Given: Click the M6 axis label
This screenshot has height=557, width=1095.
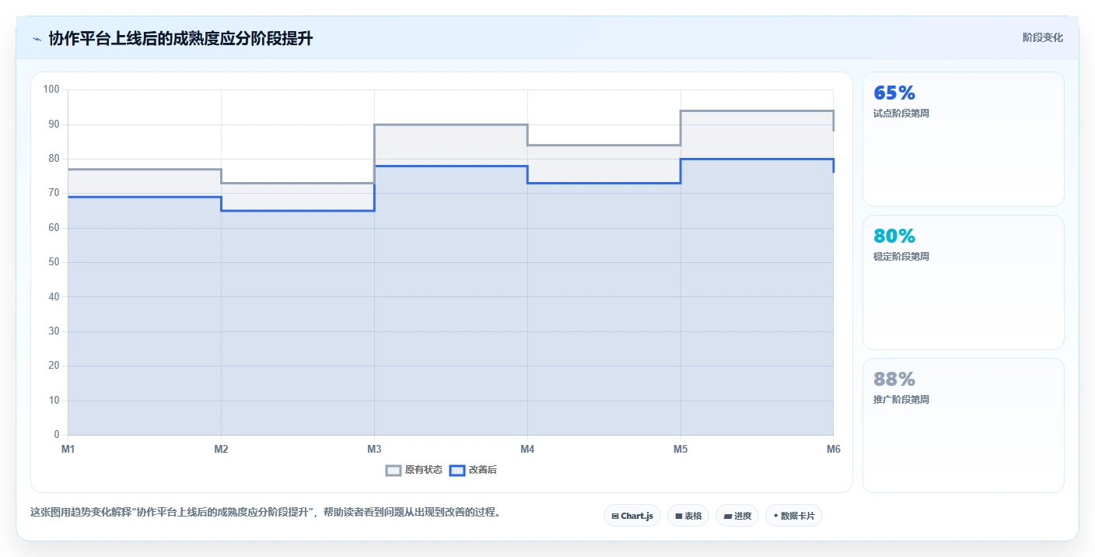Looking at the screenshot, I should pos(834,449).
